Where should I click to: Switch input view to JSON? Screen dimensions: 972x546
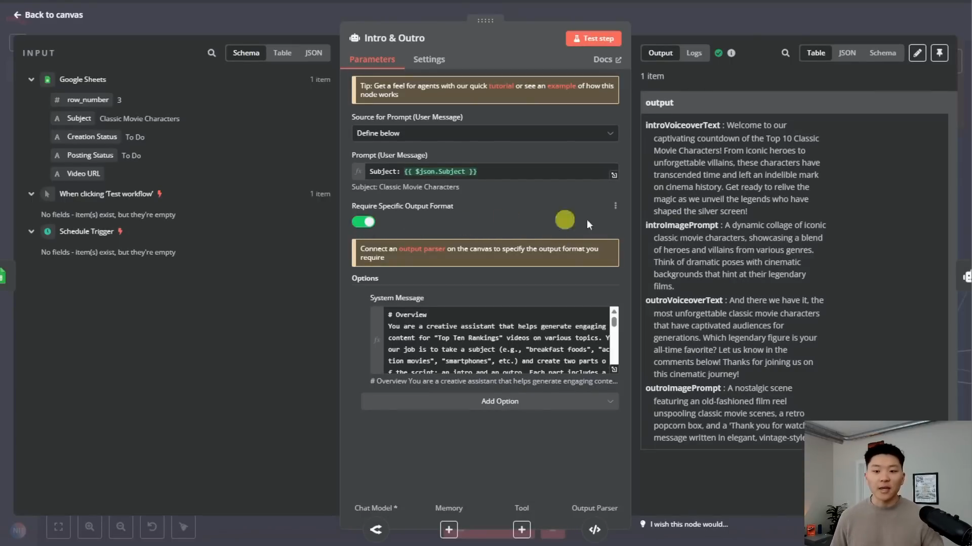tap(313, 53)
